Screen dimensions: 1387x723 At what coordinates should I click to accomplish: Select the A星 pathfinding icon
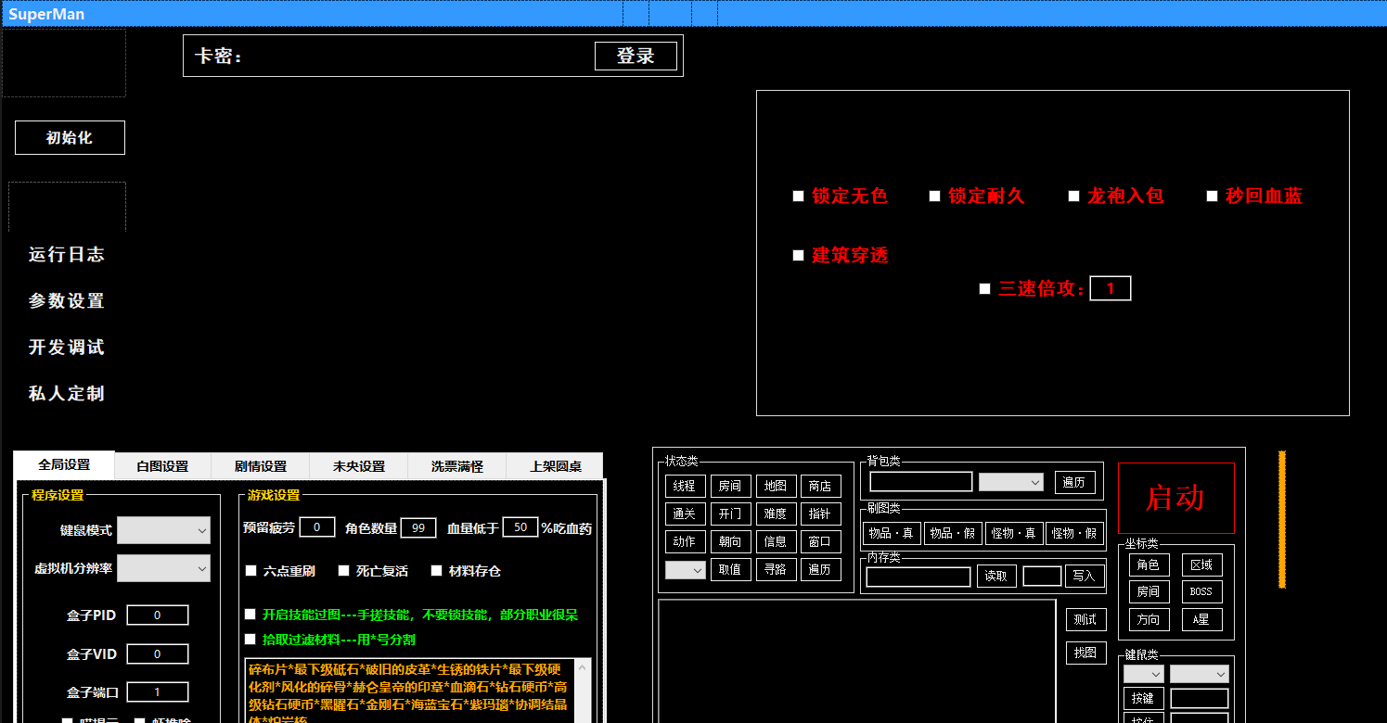pyautogui.click(x=1200, y=619)
